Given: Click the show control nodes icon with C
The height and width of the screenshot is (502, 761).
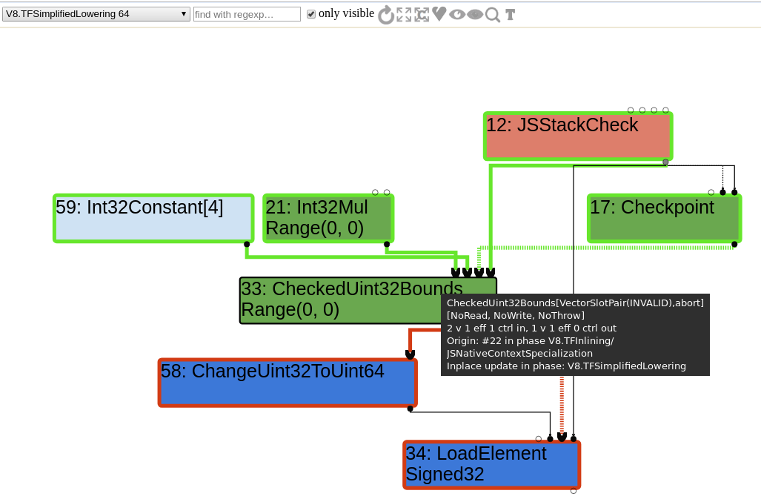Looking at the screenshot, I should 422,15.
